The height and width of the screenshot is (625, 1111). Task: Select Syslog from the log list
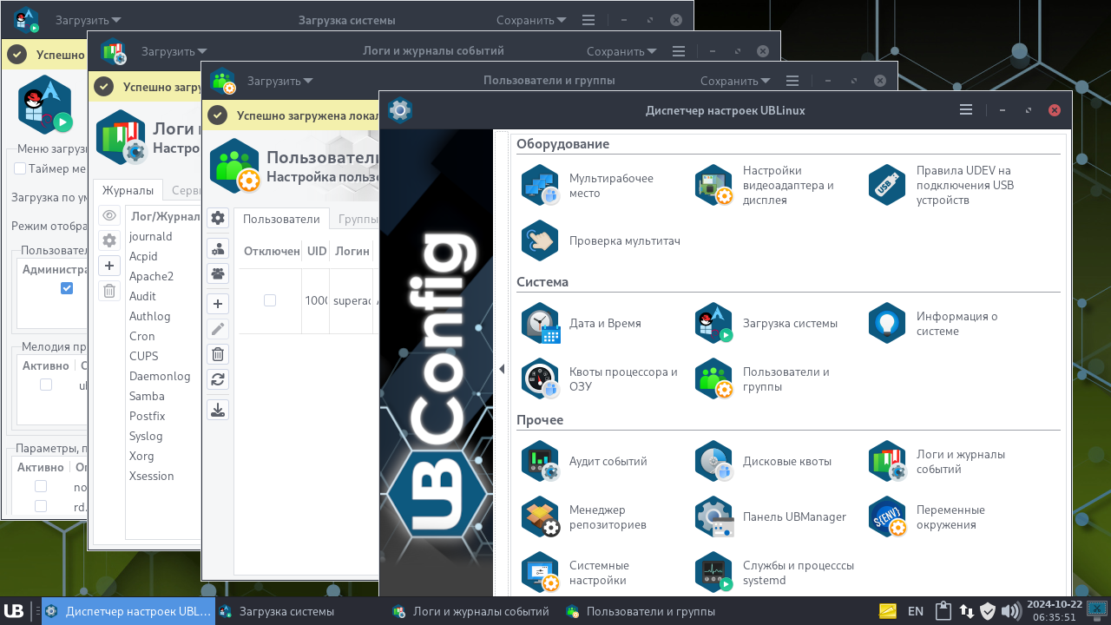[147, 436]
